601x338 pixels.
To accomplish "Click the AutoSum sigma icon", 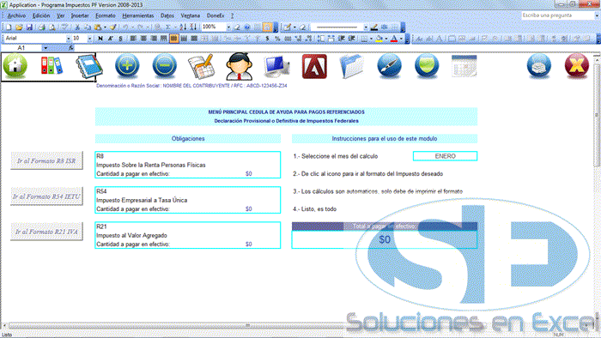I will [168, 27].
